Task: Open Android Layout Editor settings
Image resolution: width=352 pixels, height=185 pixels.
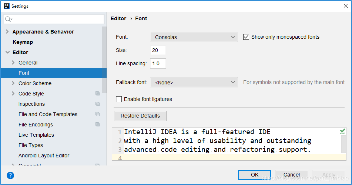Action: click(x=44, y=156)
